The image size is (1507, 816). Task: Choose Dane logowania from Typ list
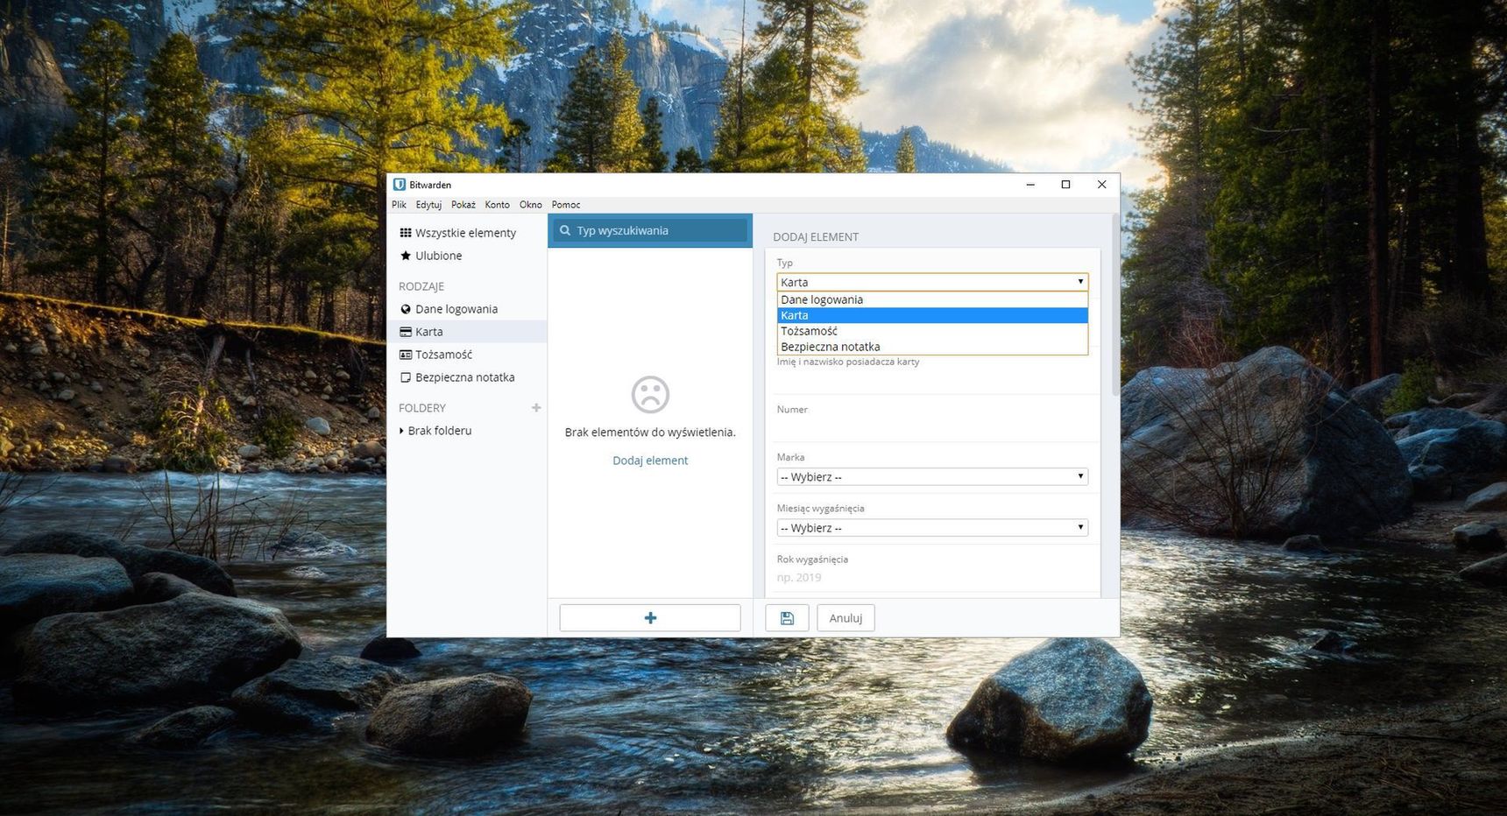click(932, 299)
